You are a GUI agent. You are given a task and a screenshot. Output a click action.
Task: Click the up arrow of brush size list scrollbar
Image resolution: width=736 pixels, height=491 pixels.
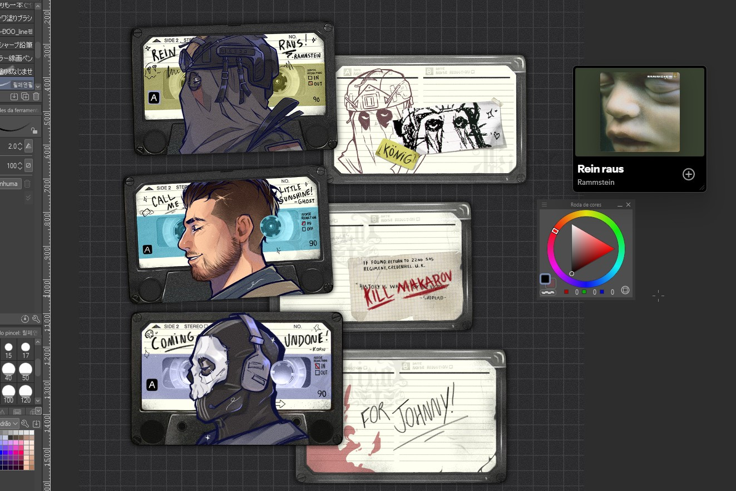tap(38, 342)
